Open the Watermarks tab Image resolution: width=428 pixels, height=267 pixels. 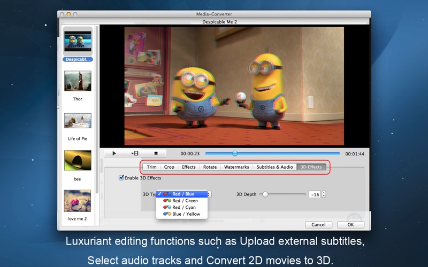[x=236, y=167]
